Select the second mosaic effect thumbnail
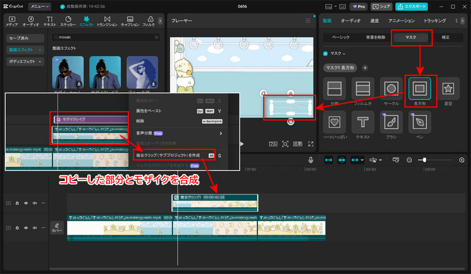The image size is (471, 274). point(105,72)
